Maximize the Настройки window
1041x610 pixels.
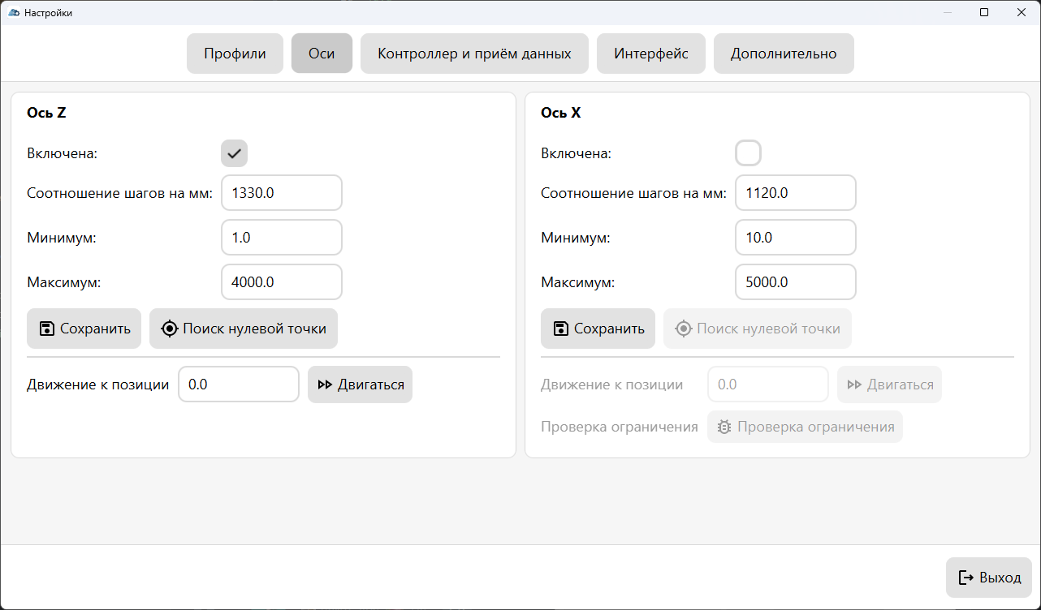tap(984, 12)
